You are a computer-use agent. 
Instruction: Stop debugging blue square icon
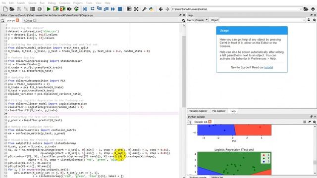[120, 9]
